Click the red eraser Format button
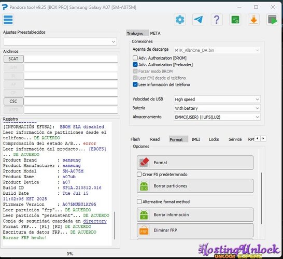This screenshot has height=259, width=283. tap(195, 163)
